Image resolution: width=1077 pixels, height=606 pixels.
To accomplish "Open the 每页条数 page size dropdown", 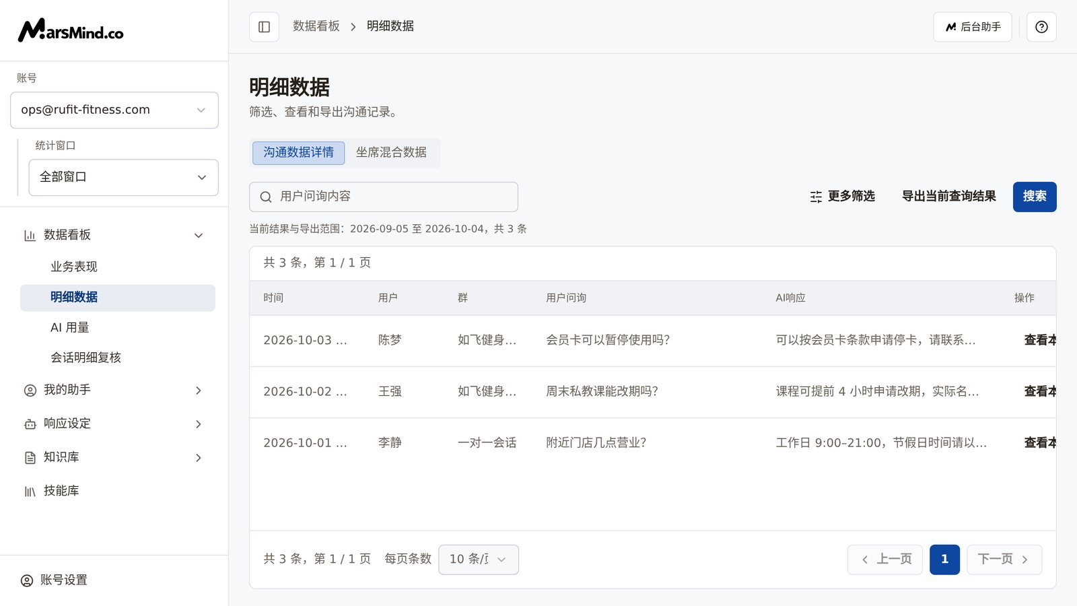I will (x=479, y=560).
